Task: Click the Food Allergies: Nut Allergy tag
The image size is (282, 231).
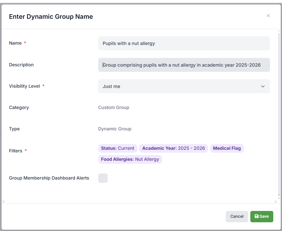Action: point(130,159)
